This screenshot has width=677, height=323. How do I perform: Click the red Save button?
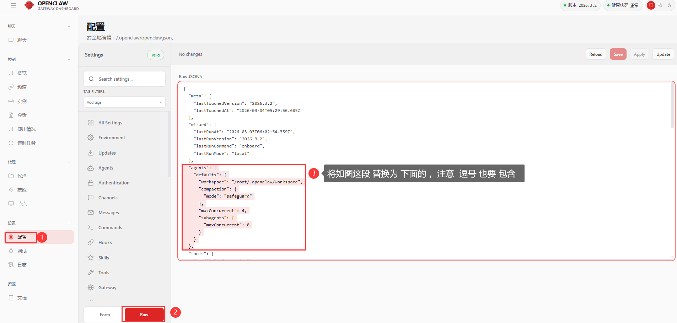click(618, 54)
